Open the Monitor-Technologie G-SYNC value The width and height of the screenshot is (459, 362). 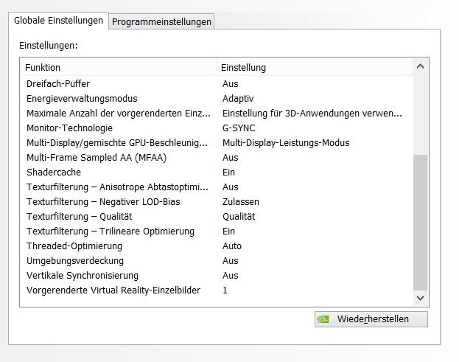click(239, 128)
